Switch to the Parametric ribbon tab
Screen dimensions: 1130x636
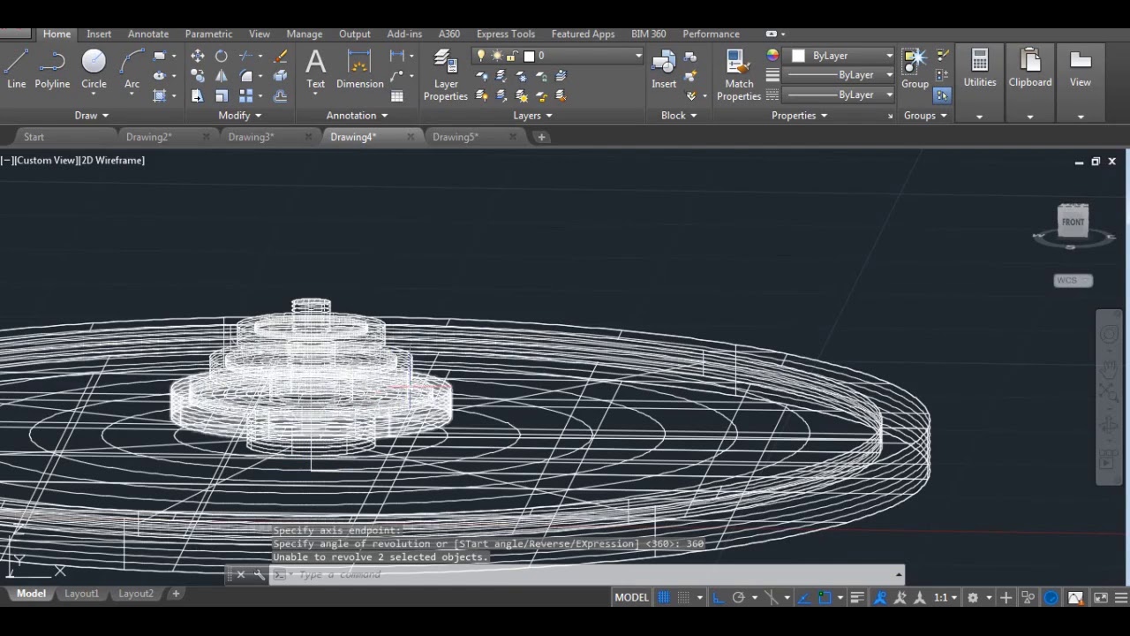pyautogui.click(x=208, y=34)
